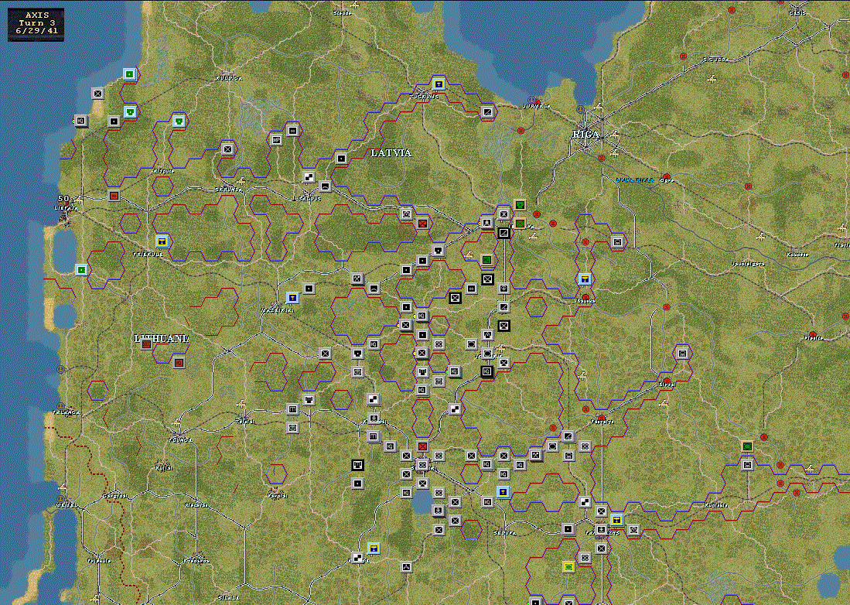Click the Sigulda town label
This screenshot has height=605, width=850.
coord(715,59)
